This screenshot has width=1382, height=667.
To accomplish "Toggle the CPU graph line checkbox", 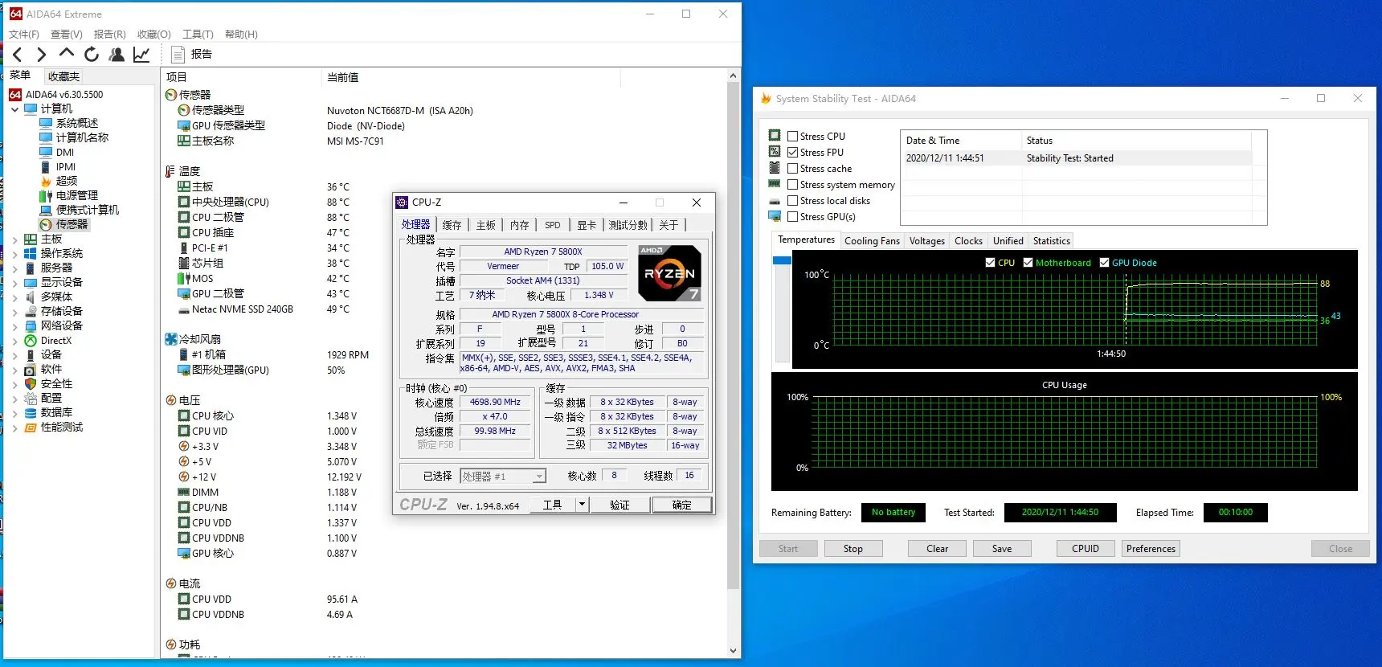I will [x=990, y=262].
